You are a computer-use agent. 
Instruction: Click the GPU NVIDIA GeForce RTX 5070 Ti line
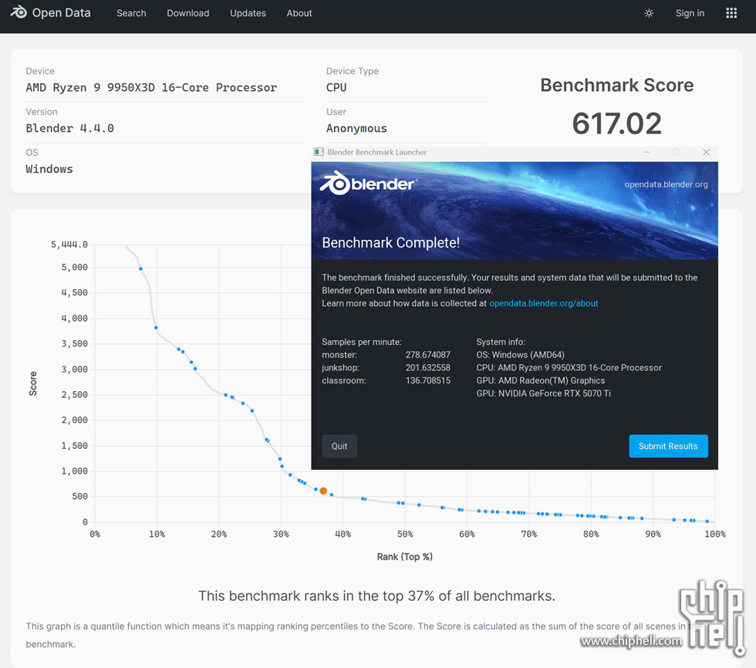tap(543, 393)
